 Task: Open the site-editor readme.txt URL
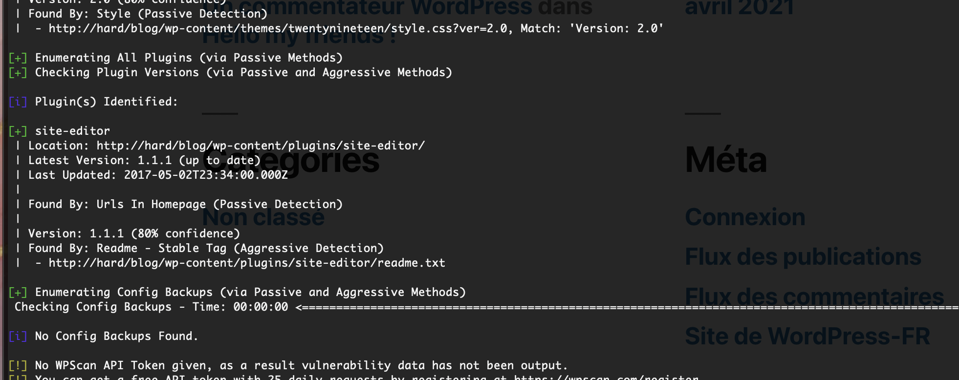click(247, 263)
